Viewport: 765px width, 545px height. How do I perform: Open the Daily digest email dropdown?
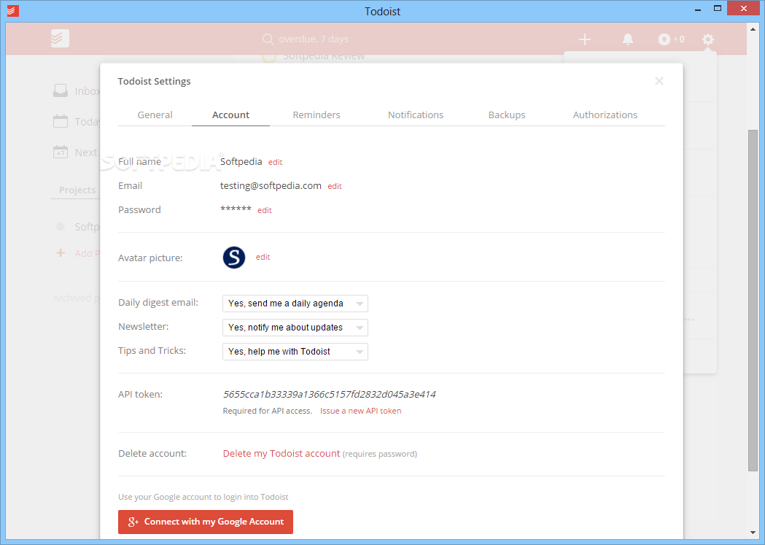click(x=295, y=304)
